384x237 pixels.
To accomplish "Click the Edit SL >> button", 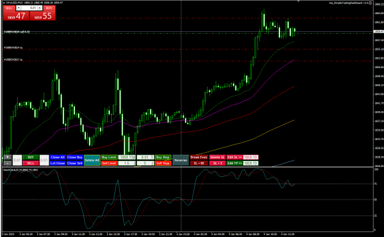I will 235,157.
